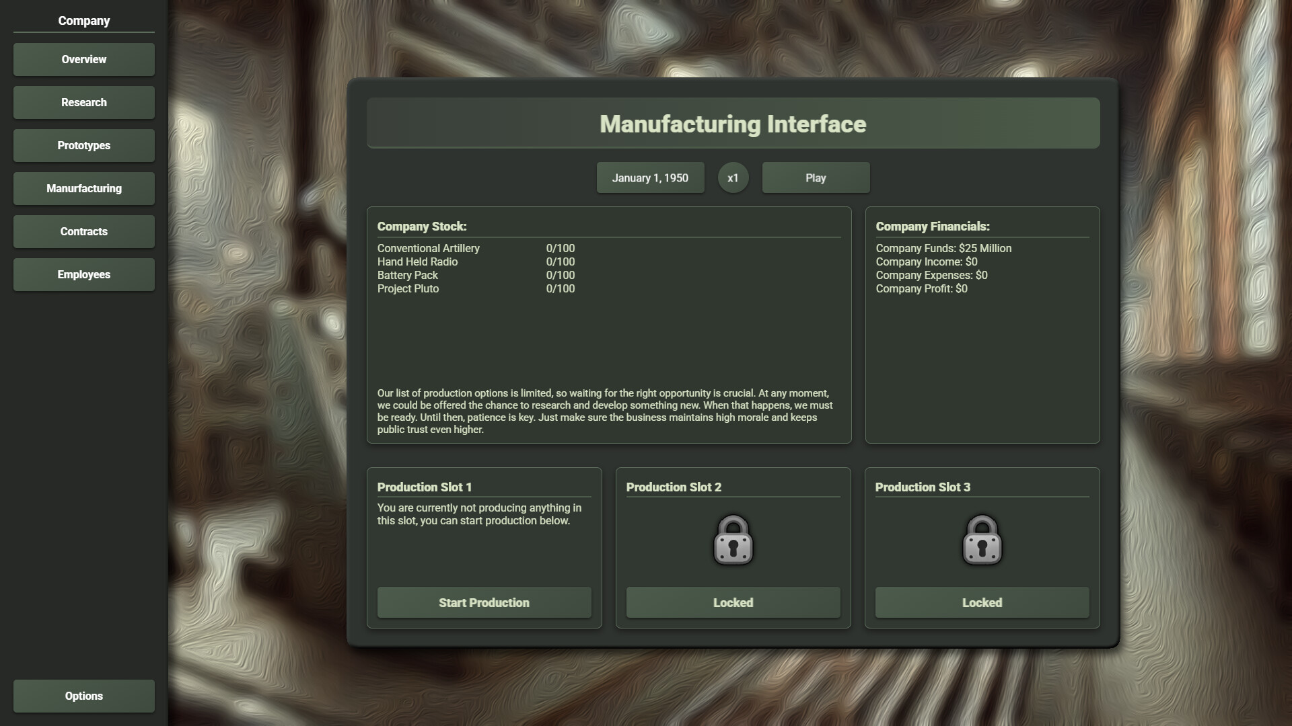Click the Locked button under Production Slot 2
This screenshot has width=1292, height=726.
pos(733,602)
